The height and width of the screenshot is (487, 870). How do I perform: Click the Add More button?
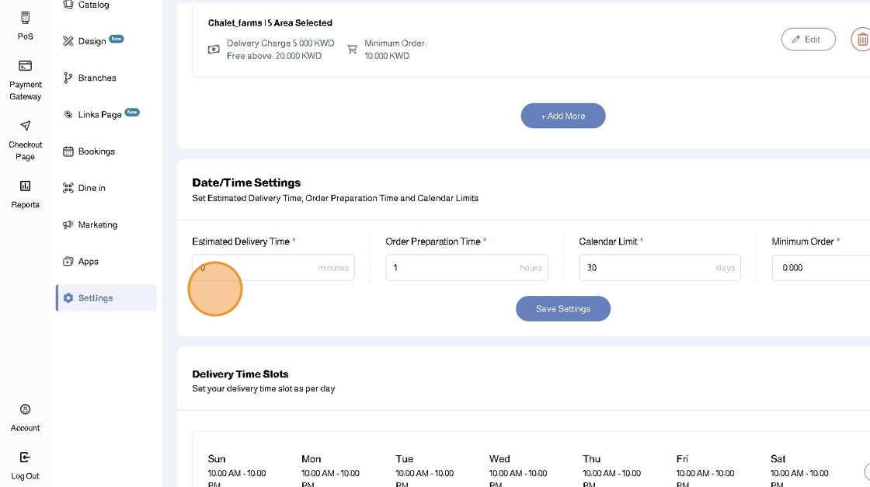tap(563, 116)
